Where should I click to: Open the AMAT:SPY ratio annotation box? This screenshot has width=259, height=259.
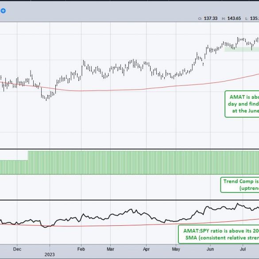[x=219, y=234]
